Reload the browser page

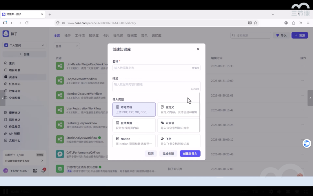click(27, 23)
